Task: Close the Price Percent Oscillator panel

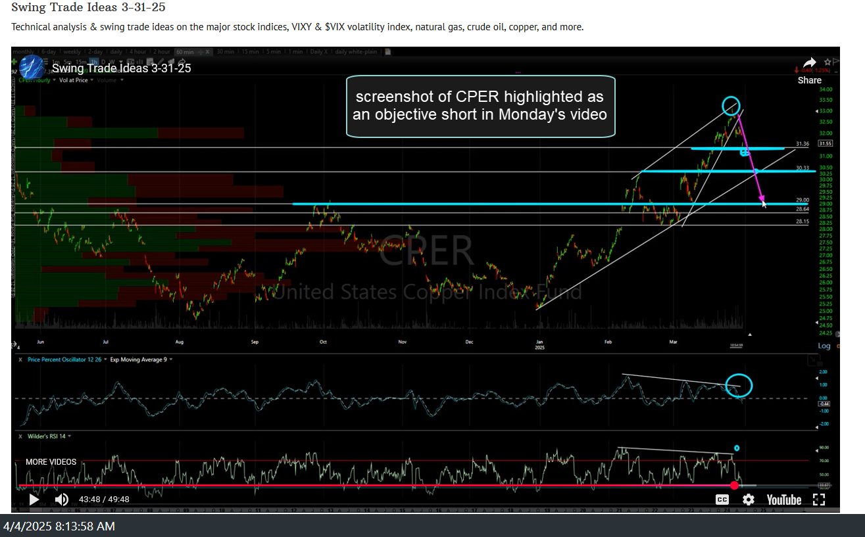Action: 20,360
